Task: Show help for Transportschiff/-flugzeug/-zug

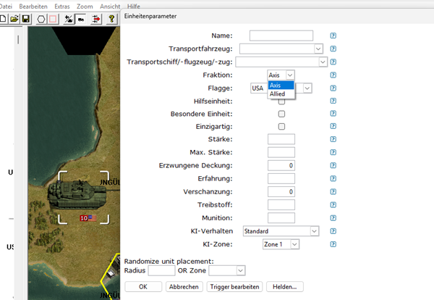Action: coord(333,62)
